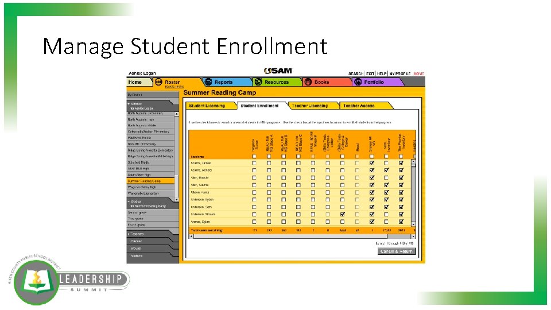Expand the Classes section
Viewport: 551px width, 310px height.
pos(136,241)
